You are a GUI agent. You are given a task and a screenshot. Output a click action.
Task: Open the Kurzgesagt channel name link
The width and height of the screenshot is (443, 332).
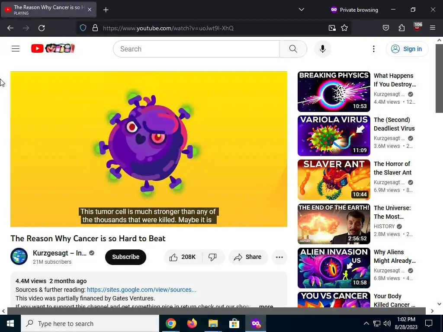tap(60, 253)
